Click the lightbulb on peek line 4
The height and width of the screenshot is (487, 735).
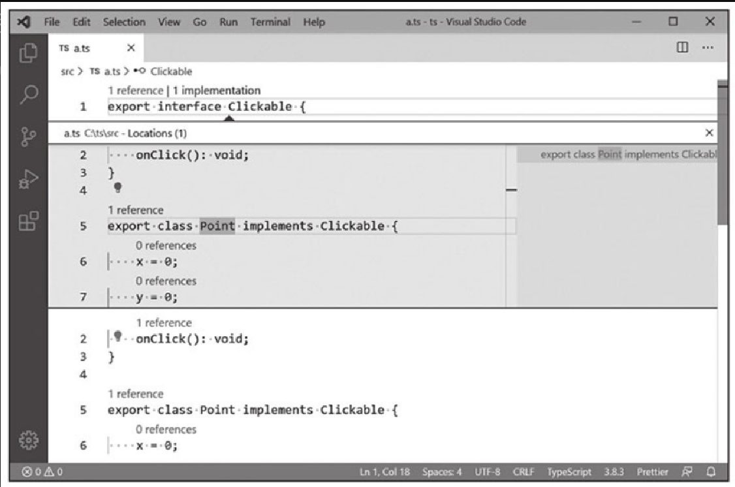(x=117, y=188)
